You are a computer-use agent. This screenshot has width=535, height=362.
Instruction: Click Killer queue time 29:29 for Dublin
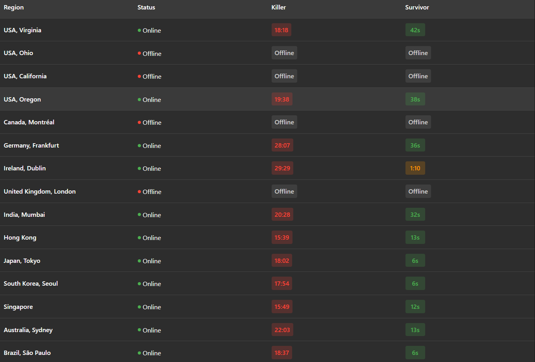pos(282,168)
